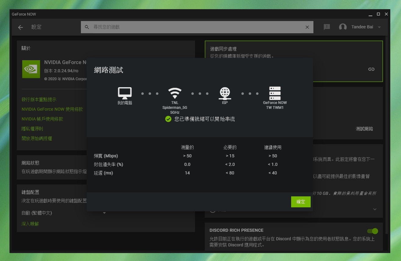Click the search magnifier icon
This screenshot has height=261, width=401.
point(87,27)
